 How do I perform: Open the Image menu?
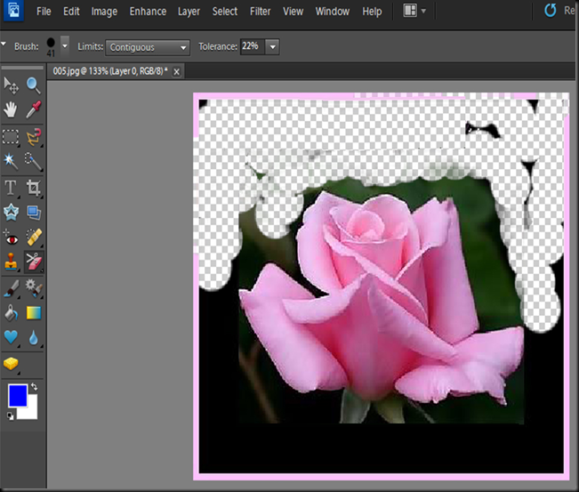click(x=104, y=12)
